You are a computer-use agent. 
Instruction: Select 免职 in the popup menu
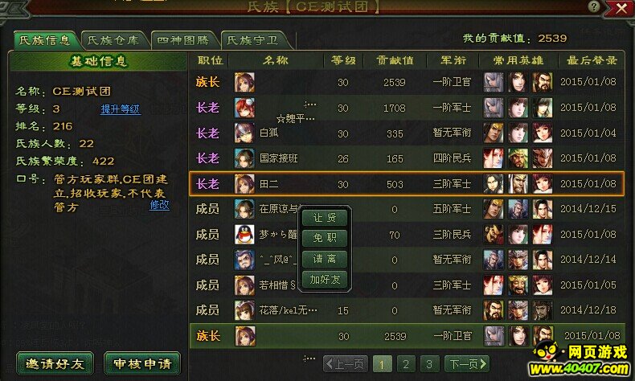click(x=325, y=238)
